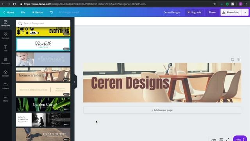This screenshot has width=250, height=141.
Task: Expand the dropdown arrow beside Download
Action: (245, 12)
